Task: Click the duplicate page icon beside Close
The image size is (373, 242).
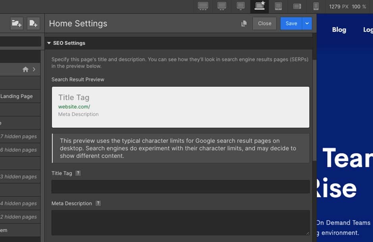Action: [x=244, y=24]
